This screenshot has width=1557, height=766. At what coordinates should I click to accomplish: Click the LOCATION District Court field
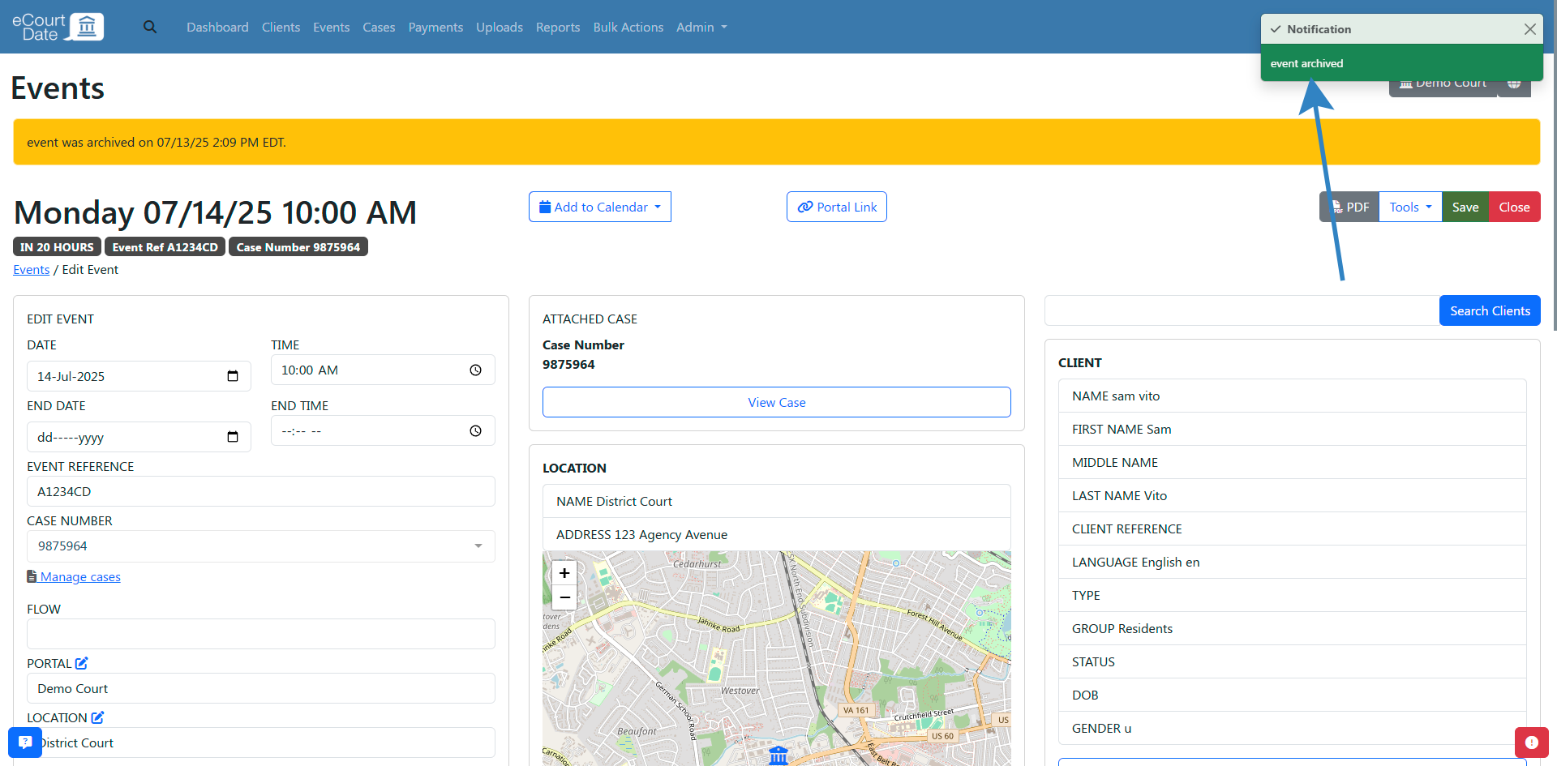pos(261,742)
